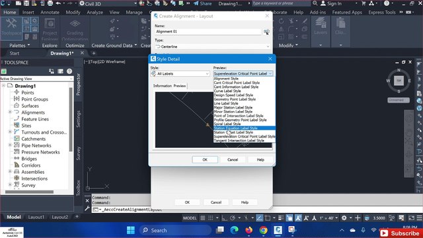Open the Style dropdown showing All Labels
Screen dimensions: 423x238
(180, 73)
